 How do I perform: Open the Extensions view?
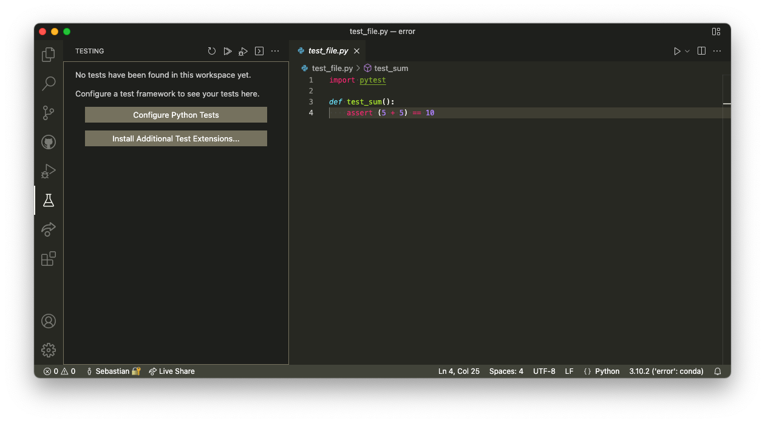pyautogui.click(x=49, y=258)
